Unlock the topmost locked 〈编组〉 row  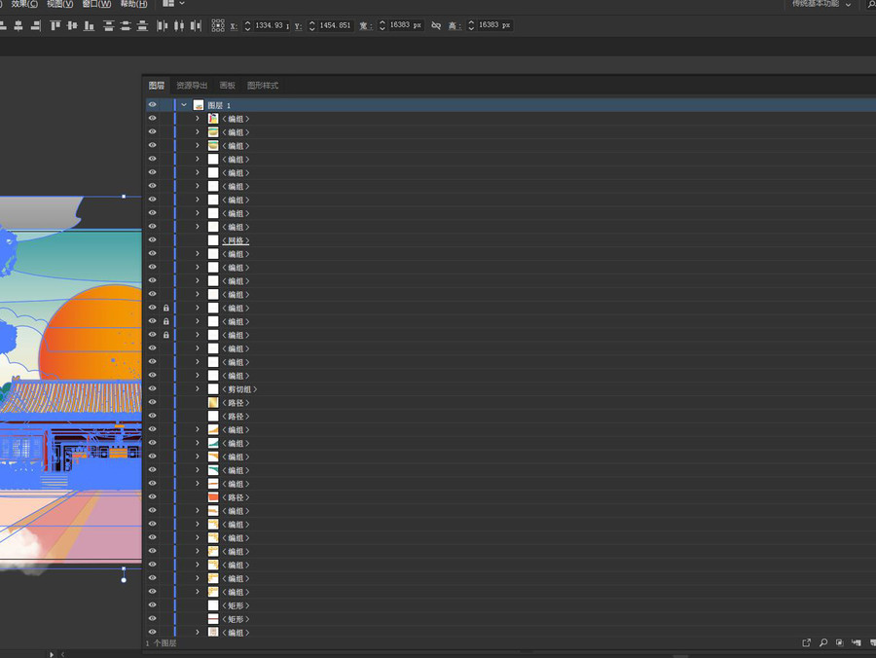click(165, 308)
